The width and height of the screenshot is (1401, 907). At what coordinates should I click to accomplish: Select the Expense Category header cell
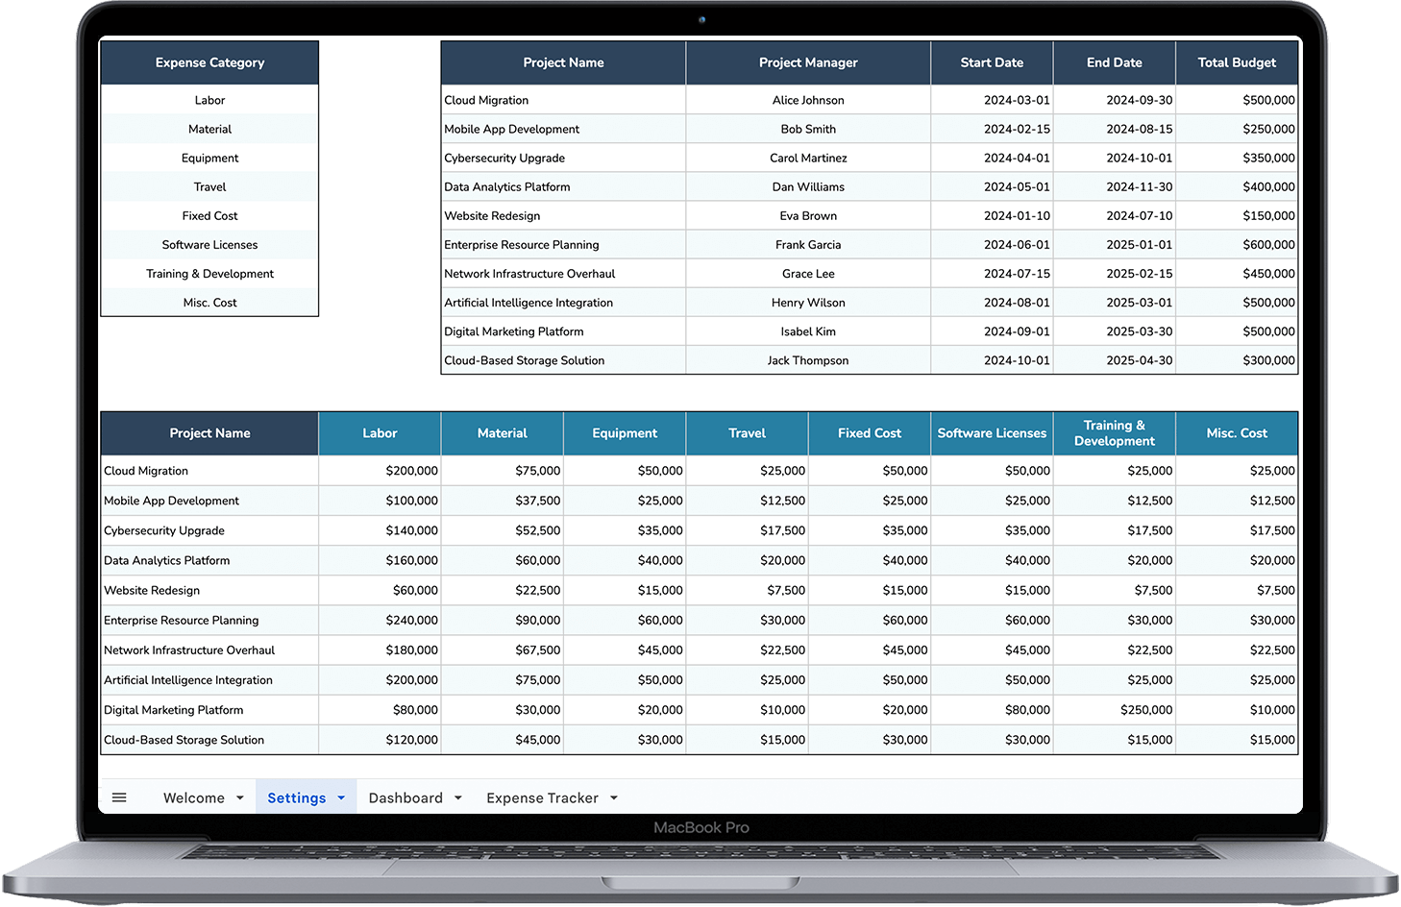point(209,62)
